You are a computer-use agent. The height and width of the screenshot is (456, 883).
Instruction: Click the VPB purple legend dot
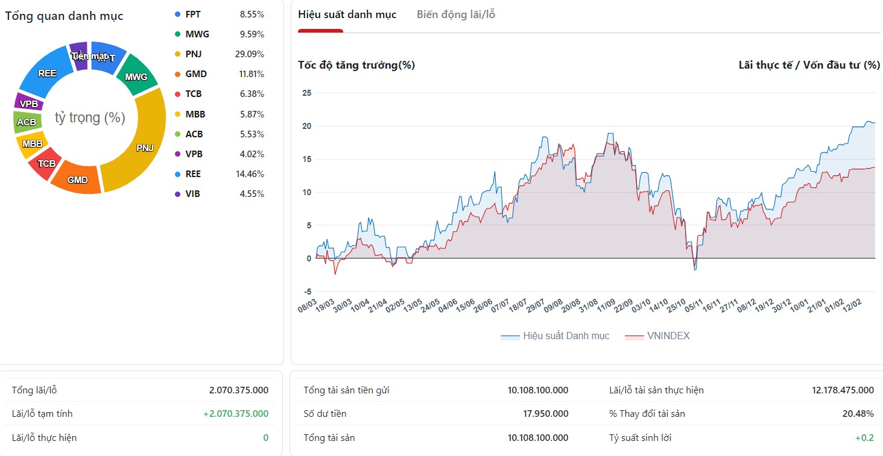pos(177,154)
